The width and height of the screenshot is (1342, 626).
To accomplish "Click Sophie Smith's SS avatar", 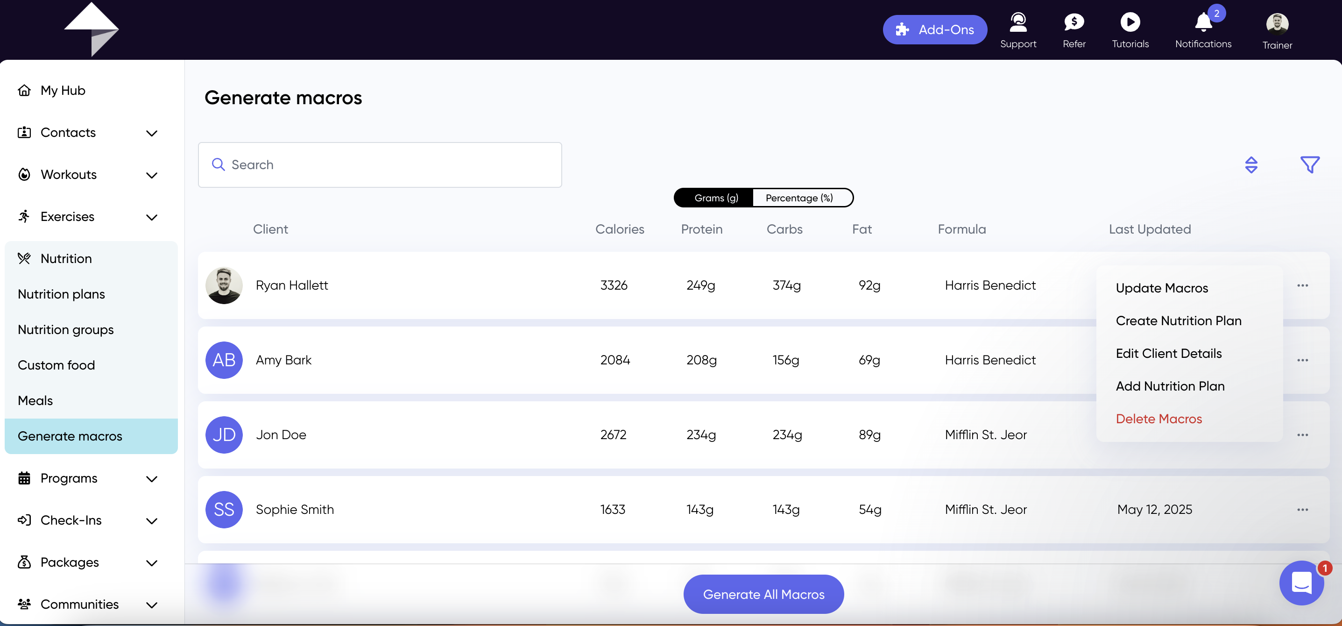I will click(224, 509).
